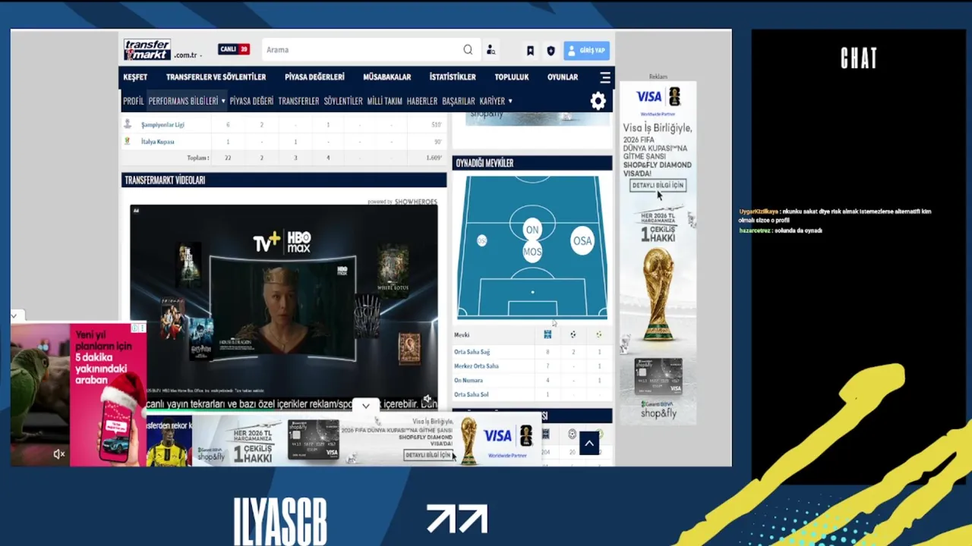Open the Keşfet menu
Image resolution: width=972 pixels, height=546 pixels.
(x=135, y=77)
